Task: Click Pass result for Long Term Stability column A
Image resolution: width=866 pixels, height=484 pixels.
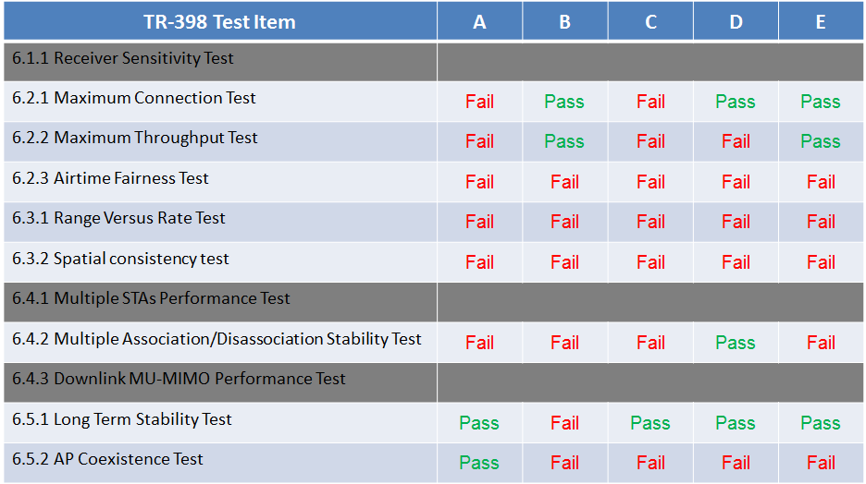Action: point(479,423)
